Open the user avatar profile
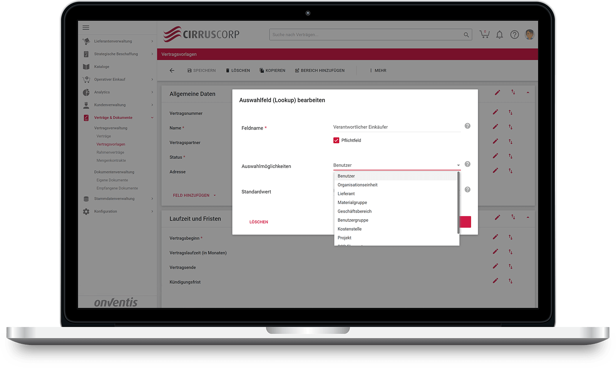The image size is (616, 368). coord(530,35)
